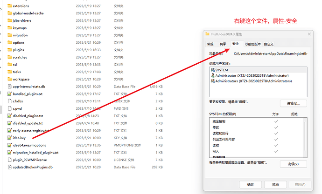Click the plugins folder icon
The height and width of the screenshot is (194, 322).
point(9,50)
